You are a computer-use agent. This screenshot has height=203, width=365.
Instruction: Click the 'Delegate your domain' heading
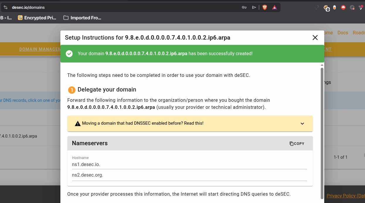point(107,89)
